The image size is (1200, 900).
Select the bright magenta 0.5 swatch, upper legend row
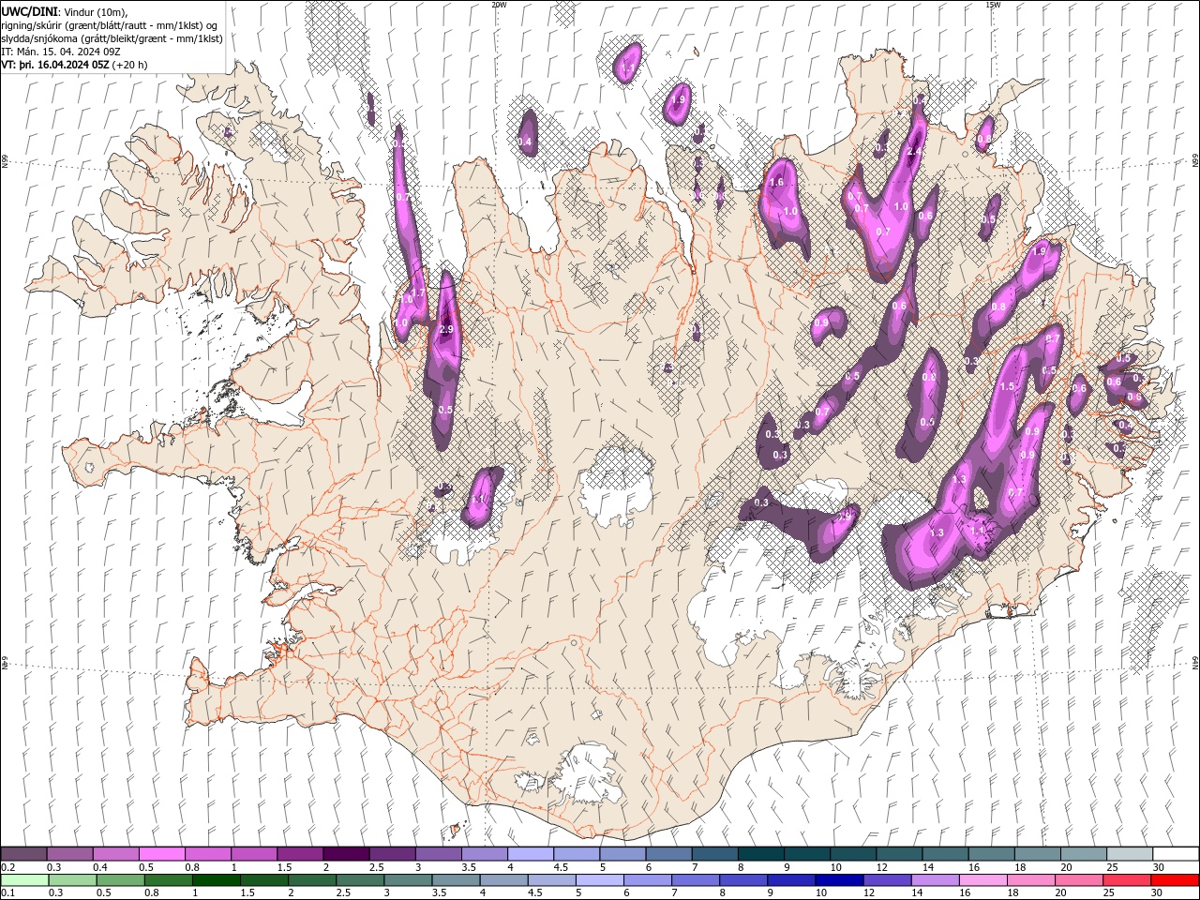point(161,854)
